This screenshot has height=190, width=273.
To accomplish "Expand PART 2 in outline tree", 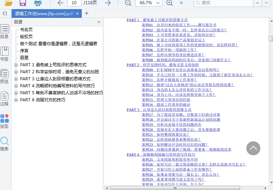I will (x=16, y=72).
